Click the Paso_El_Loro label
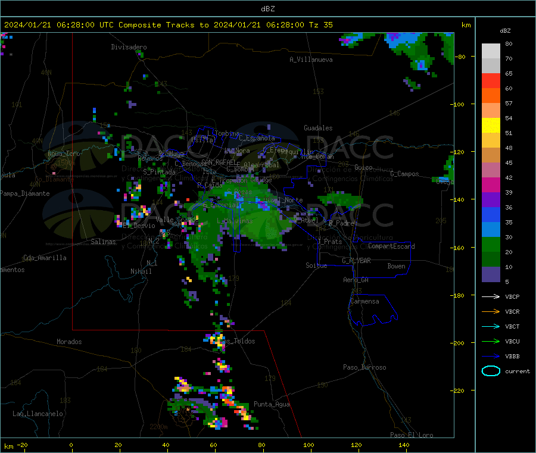The width and height of the screenshot is (536, 453). click(x=412, y=435)
